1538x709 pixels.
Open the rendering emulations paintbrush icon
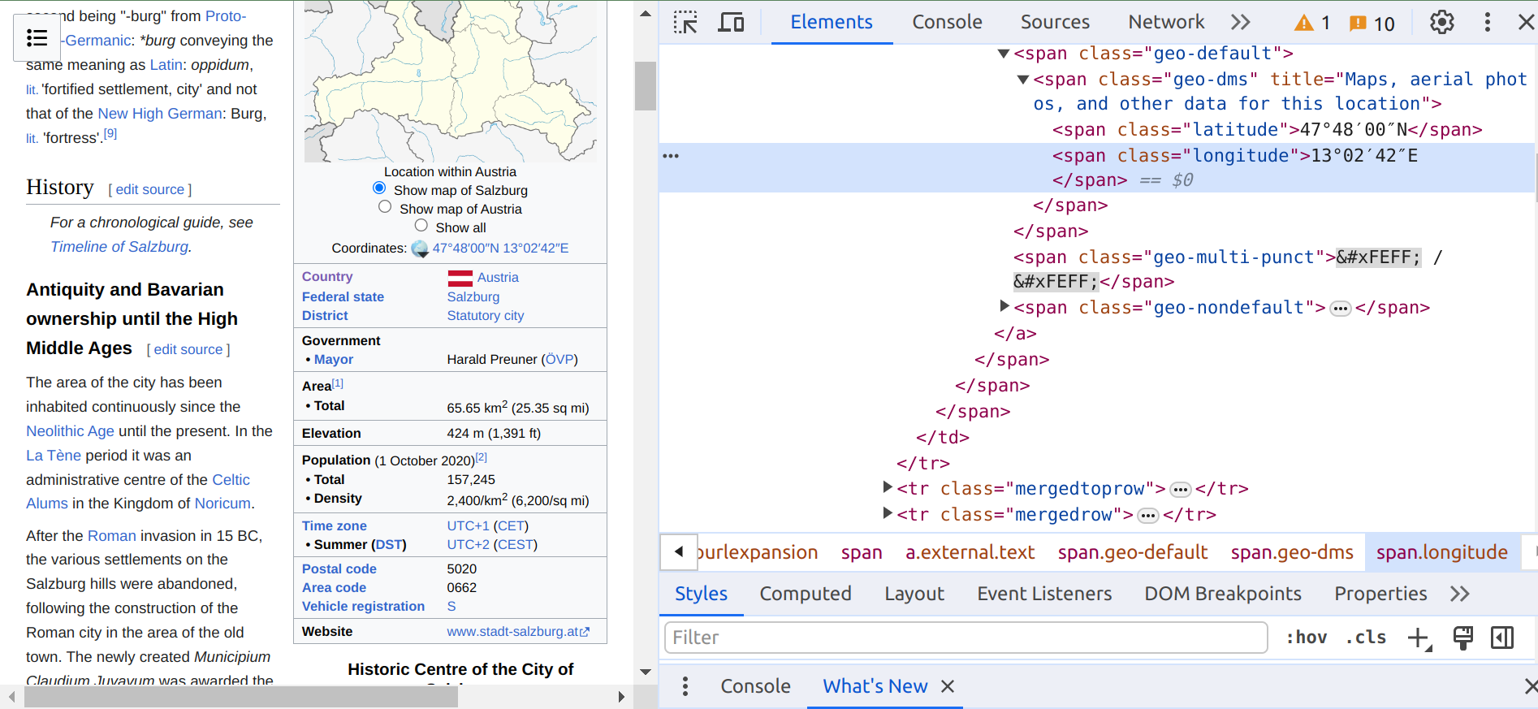coord(1463,638)
